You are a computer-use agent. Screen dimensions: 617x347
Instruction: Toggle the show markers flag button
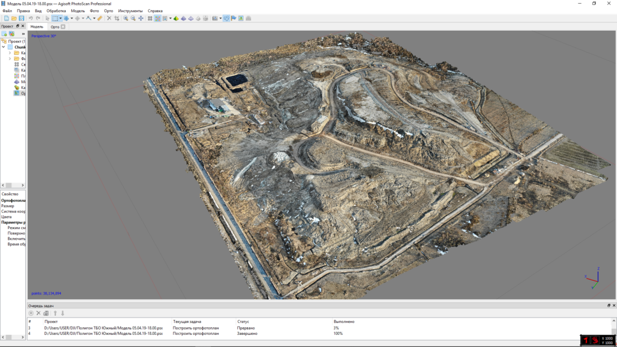pos(233,19)
